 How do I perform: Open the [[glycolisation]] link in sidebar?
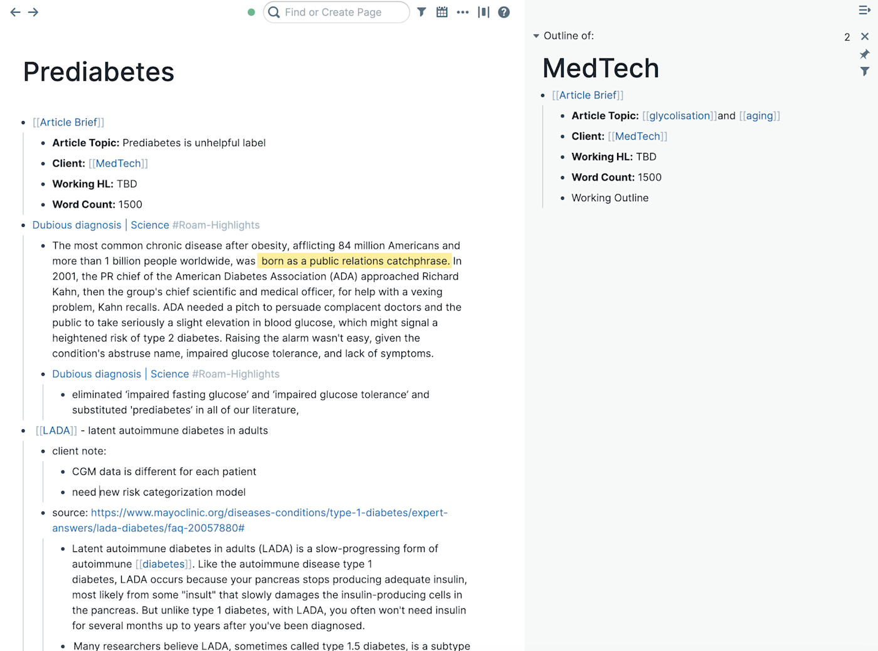tap(680, 115)
